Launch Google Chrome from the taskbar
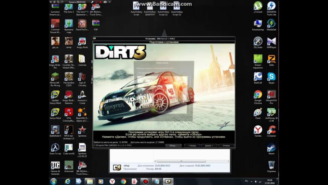 tap(124, 181)
